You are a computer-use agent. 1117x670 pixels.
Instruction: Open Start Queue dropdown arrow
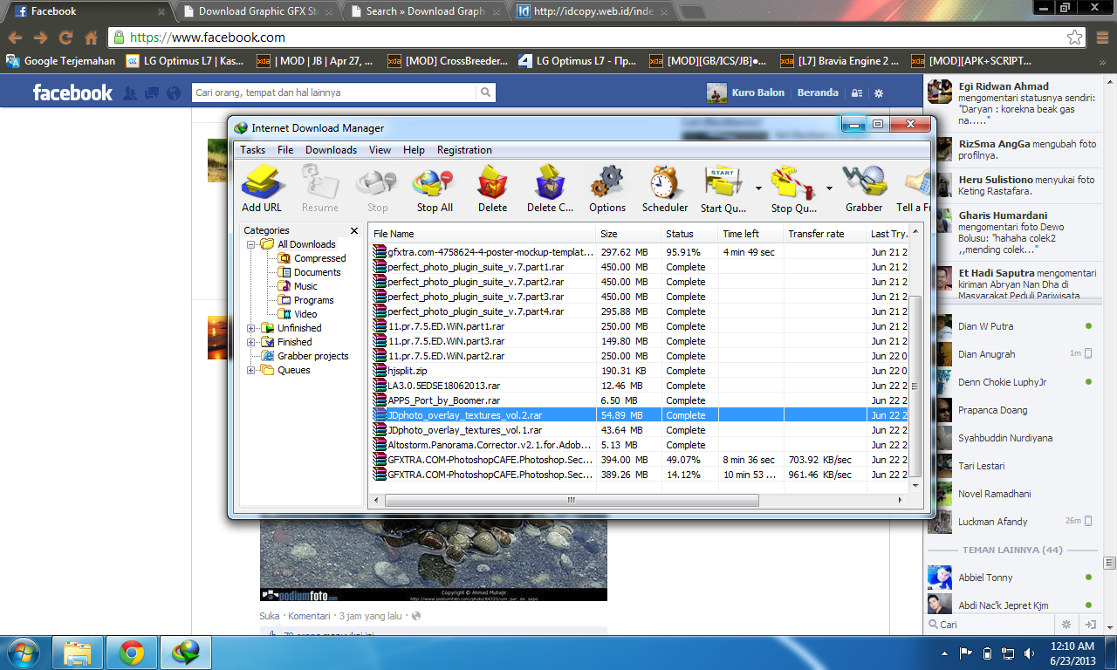[758, 188]
